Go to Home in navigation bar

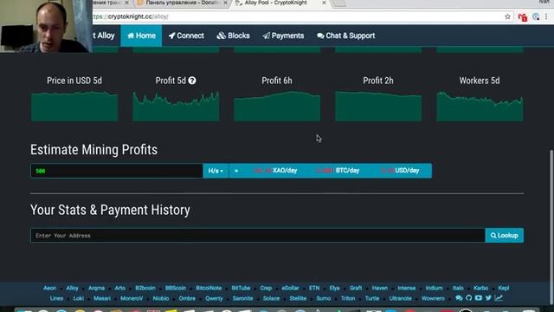point(141,36)
